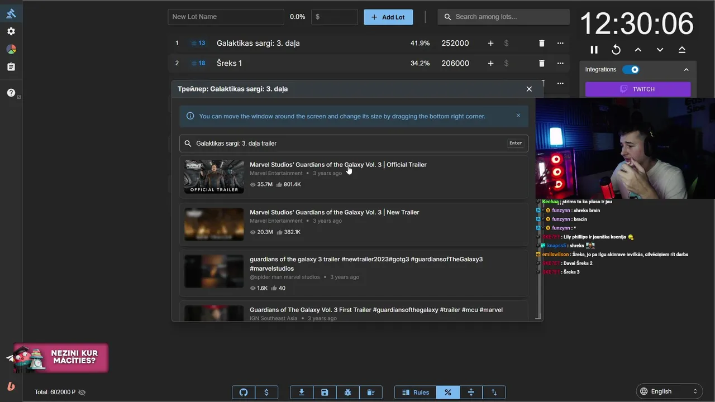Click the new lot cost field
Screen dimensions: 715x402
tap(335, 17)
